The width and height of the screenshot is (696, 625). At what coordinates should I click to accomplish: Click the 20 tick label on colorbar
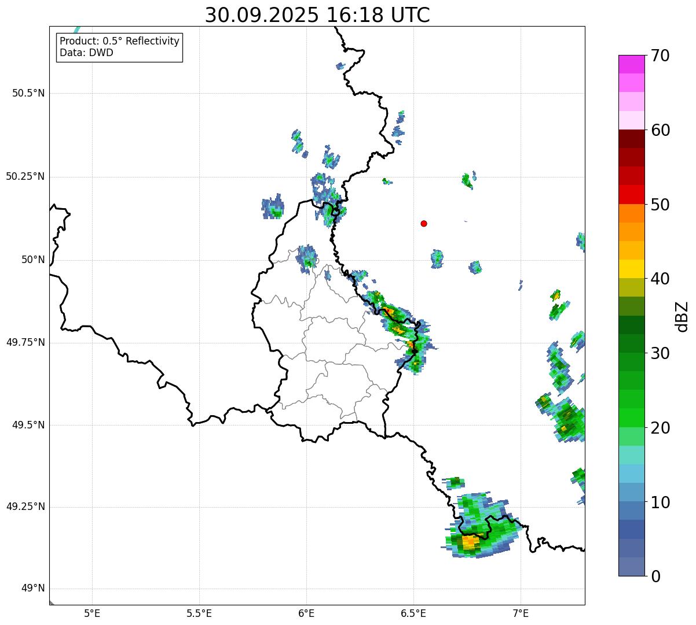660,428
